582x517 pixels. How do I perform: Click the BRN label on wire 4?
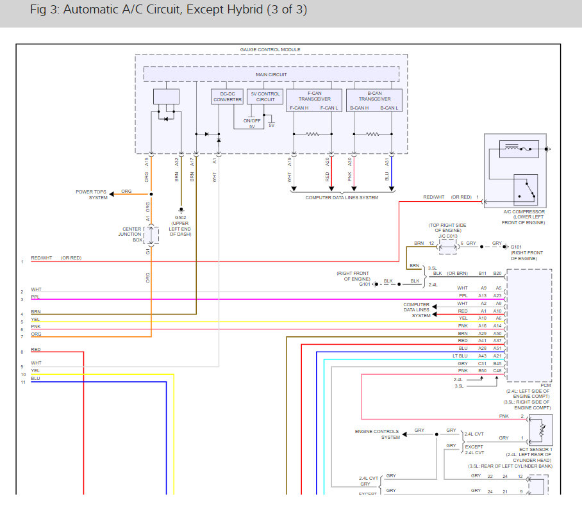(x=36, y=311)
